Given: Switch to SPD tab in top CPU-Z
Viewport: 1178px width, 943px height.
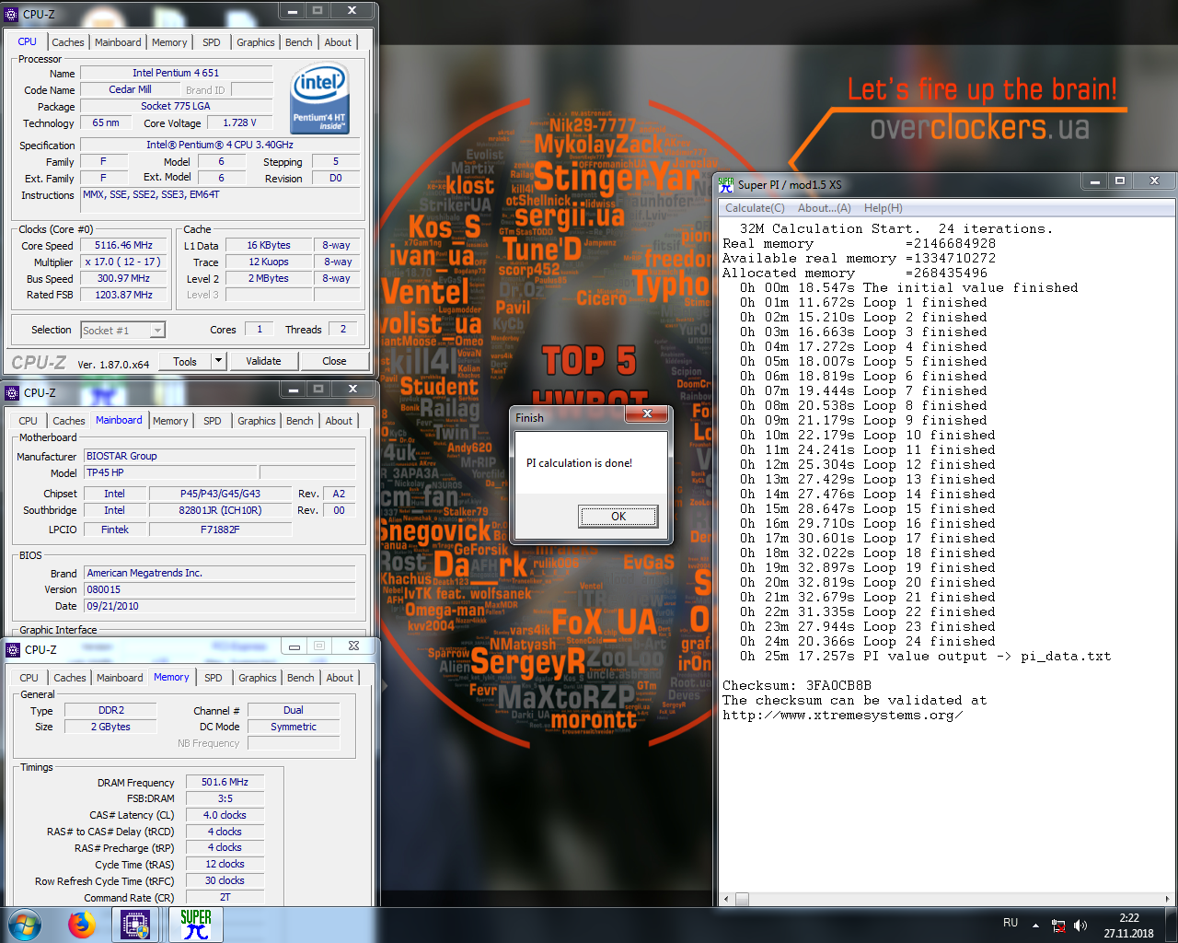Looking at the screenshot, I should click(x=212, y=42).
